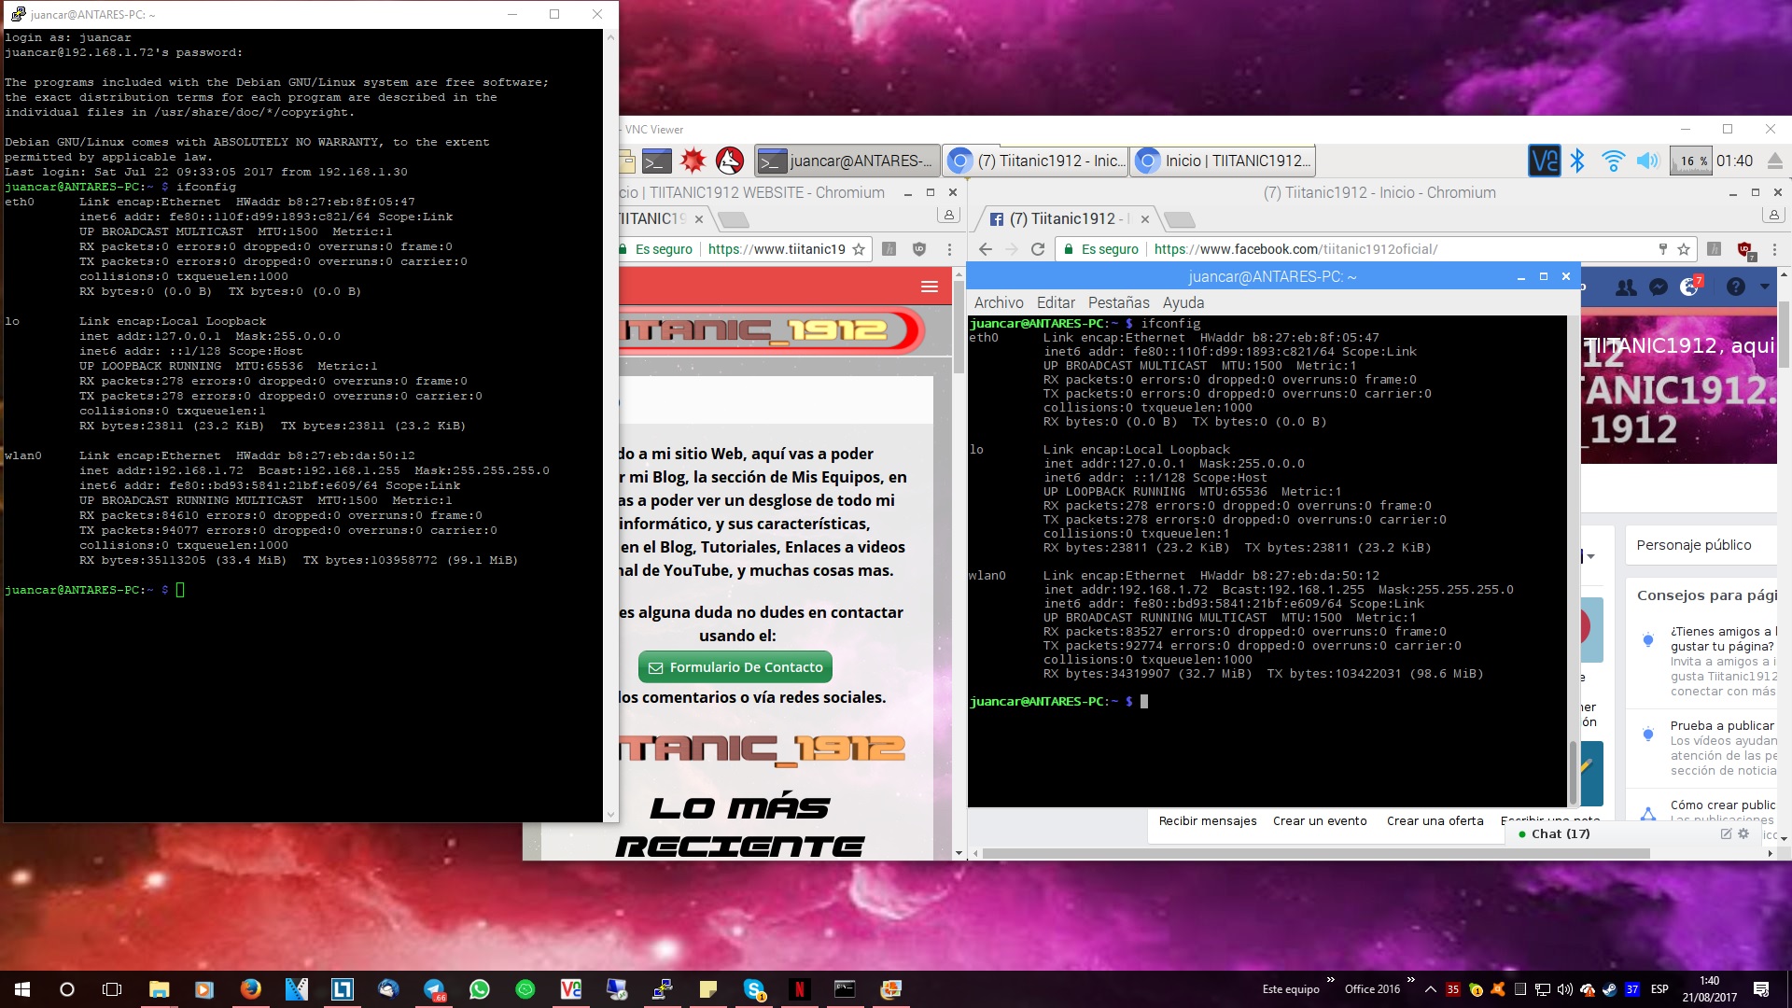
Task: Open the WiFi network icon in Pi panel
Action: tap(1613, 161)
